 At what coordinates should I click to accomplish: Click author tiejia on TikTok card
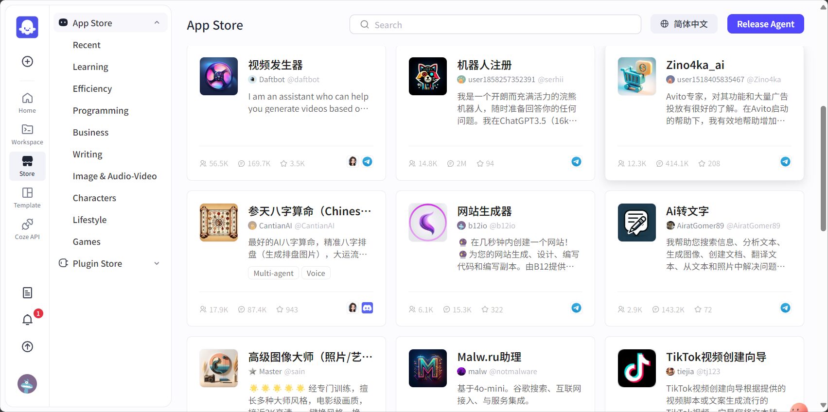[685, 371]
